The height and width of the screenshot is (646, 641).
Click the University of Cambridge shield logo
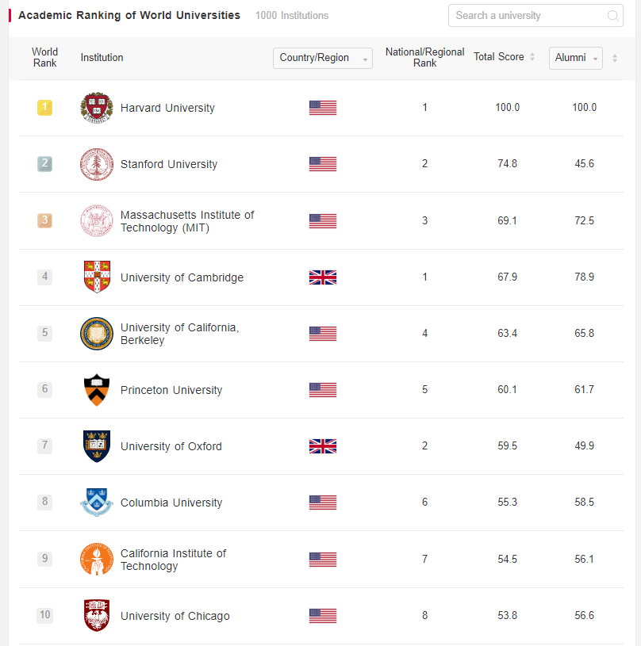(x=97, y=277)
